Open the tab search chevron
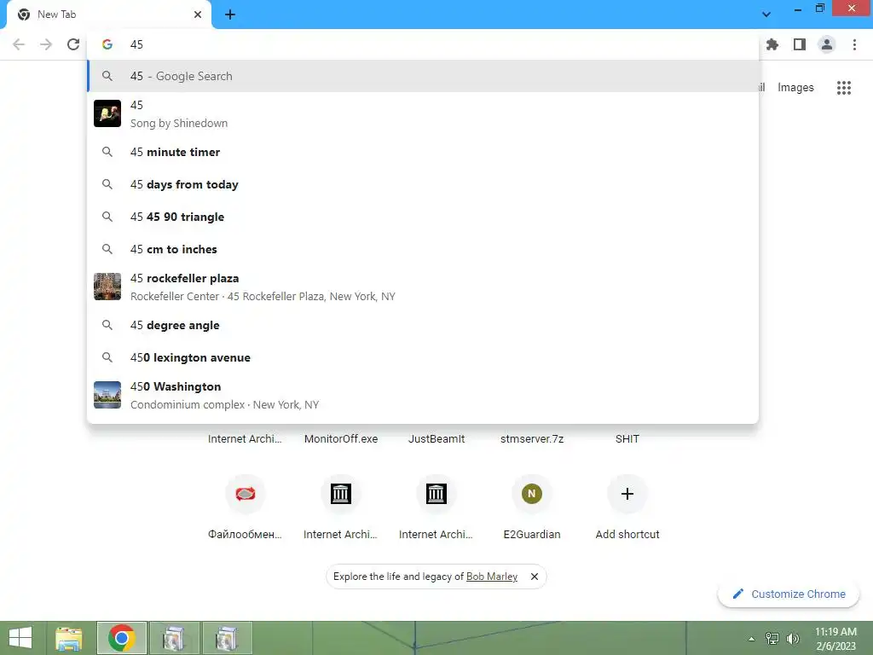 [766, 14]
